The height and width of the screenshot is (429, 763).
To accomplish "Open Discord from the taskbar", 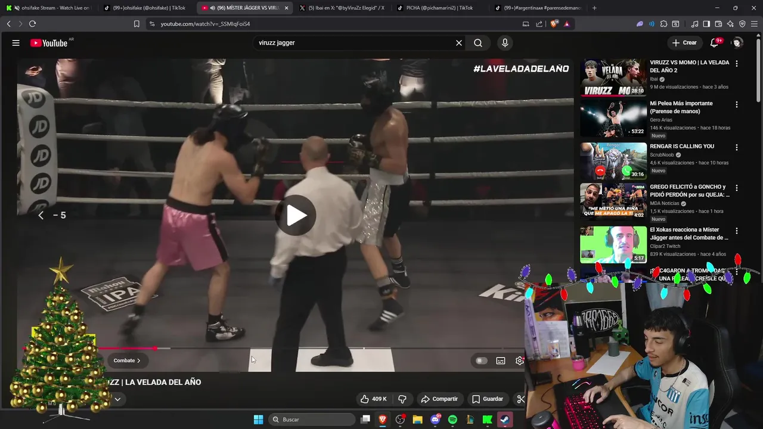I will tap(435, 419).
